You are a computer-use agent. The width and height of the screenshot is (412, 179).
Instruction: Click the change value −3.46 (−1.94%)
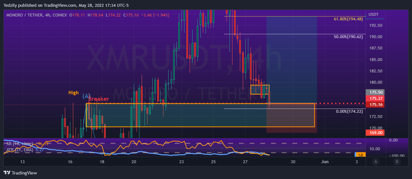pyautogui.click(x=155, y=15)
